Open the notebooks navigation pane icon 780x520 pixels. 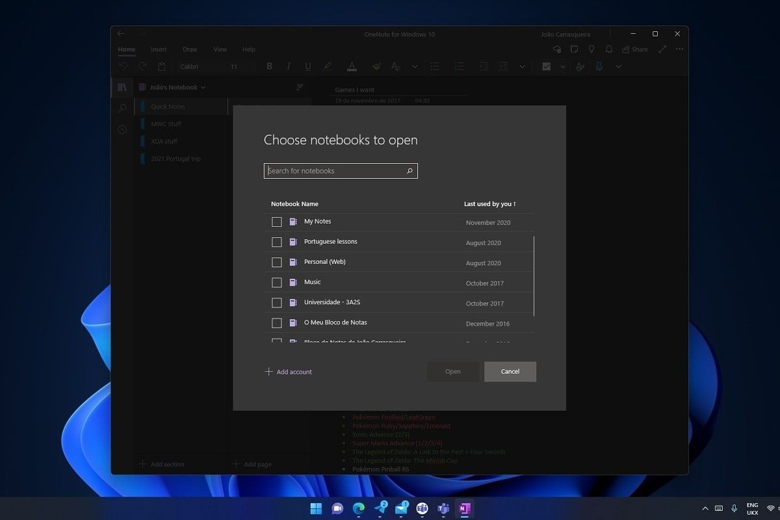tap(122, 87)
